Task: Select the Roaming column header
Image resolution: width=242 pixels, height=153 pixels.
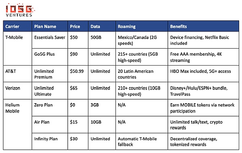Action: [142, 26]
